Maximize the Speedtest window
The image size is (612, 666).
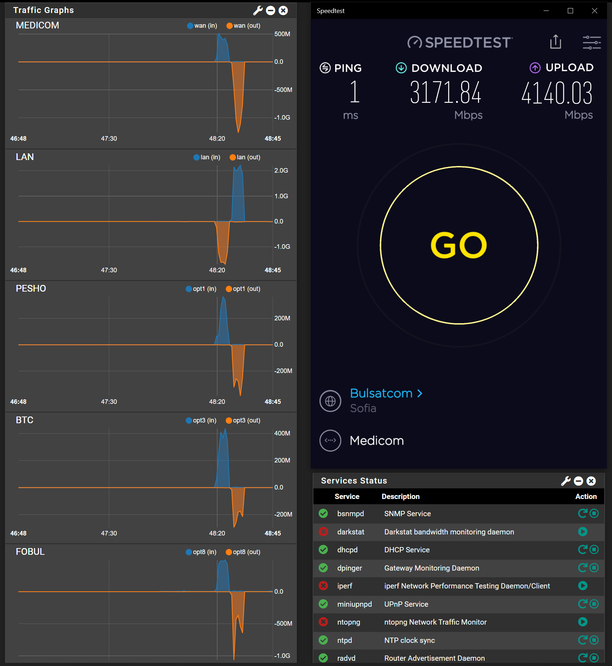pyautogui.click(x=570, y=11)
